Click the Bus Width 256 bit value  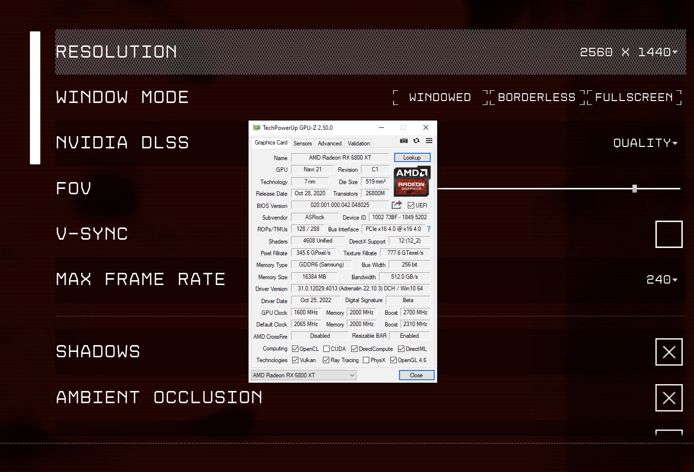pyautogui.click(x=409, y=265)
